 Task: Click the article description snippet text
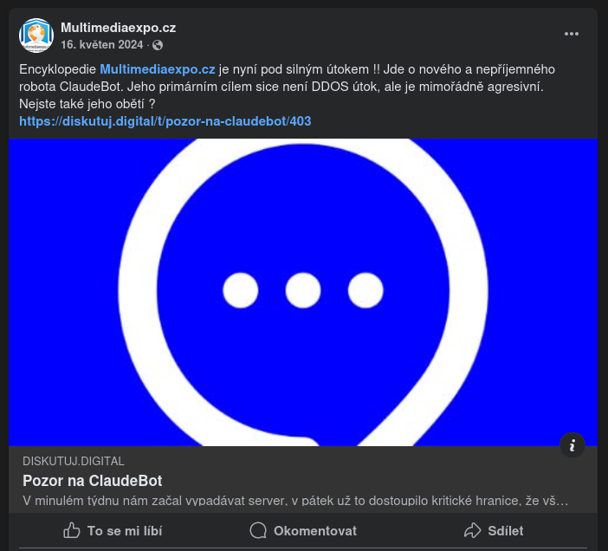click(x=294, y=501)
